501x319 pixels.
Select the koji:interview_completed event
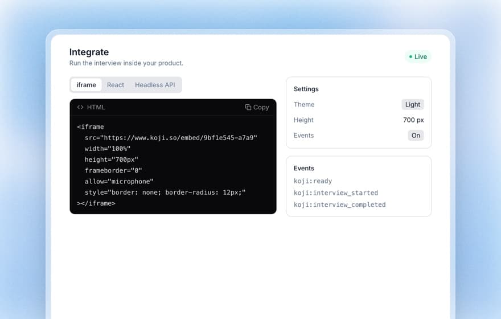(x=340, y=205)
